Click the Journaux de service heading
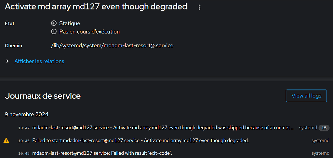The height and width of the screenshot is (158, 333). click(x=43, y=96)
